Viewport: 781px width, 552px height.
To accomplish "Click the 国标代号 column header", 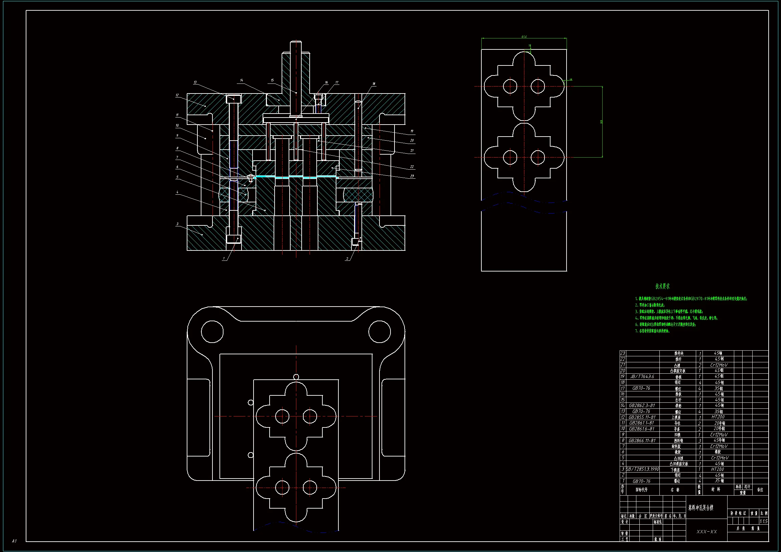I will pyautogui.click(x=641, y=490).
